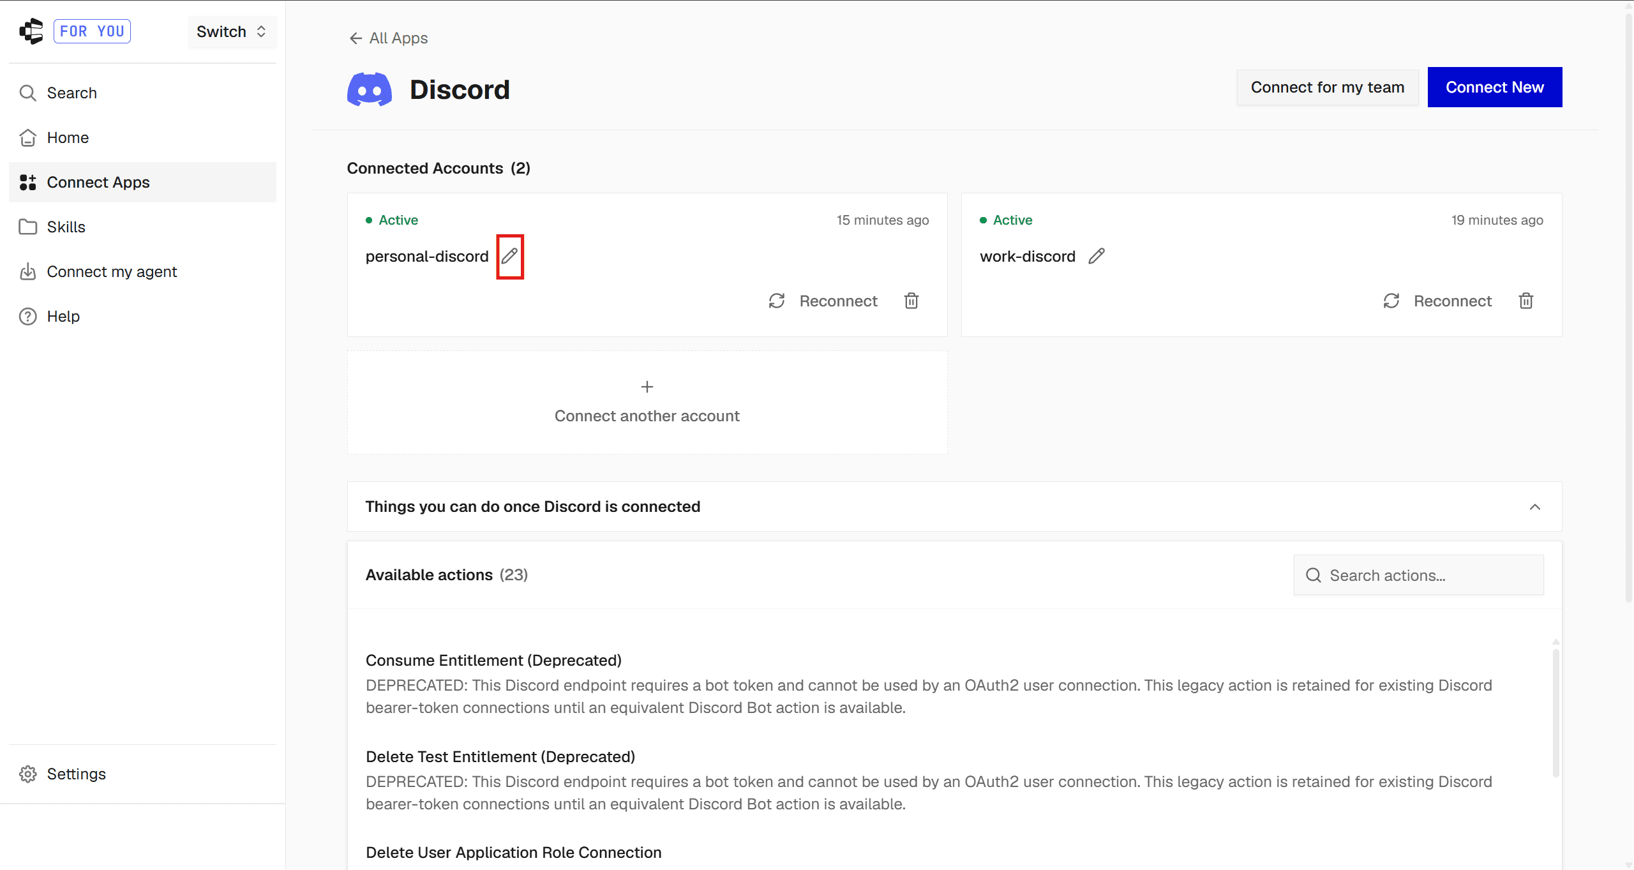Collapse the "Things you can do" section

click(x=1534, y=507)
